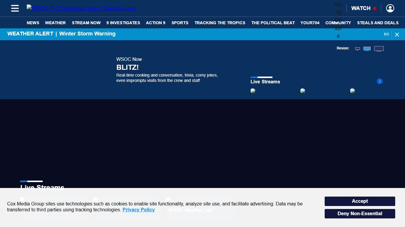The height and width of the screenshot is (227, 405).
Task: Close the weather alert banner
Action: [x=397, y=35]
